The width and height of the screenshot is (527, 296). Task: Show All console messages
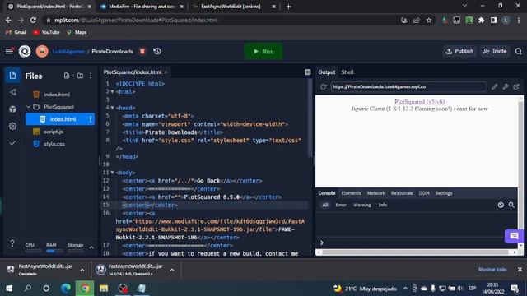click(x=325, y=205)
